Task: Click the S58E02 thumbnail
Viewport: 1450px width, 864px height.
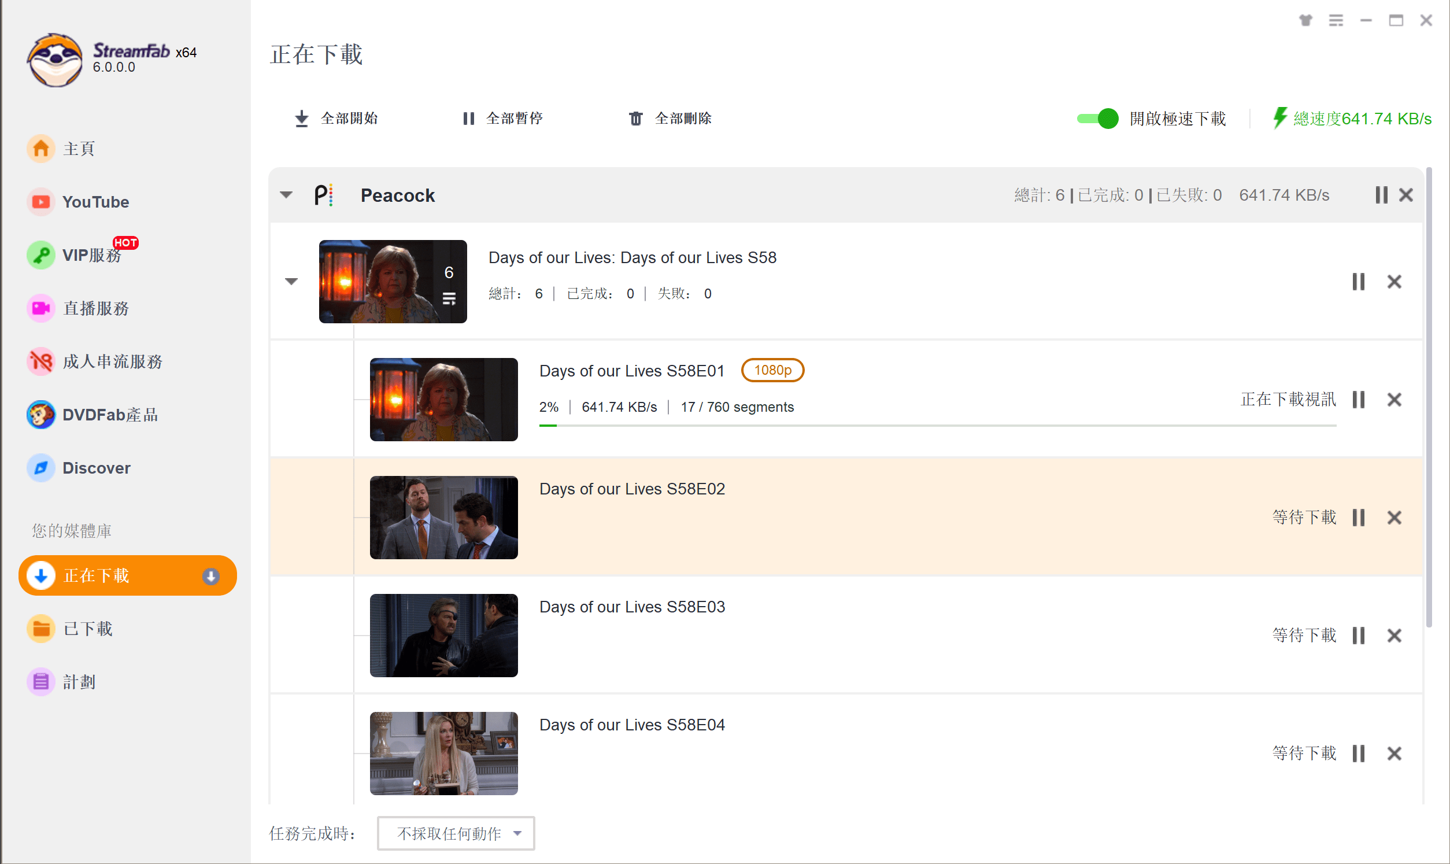Action: click(x=443, y=518)
